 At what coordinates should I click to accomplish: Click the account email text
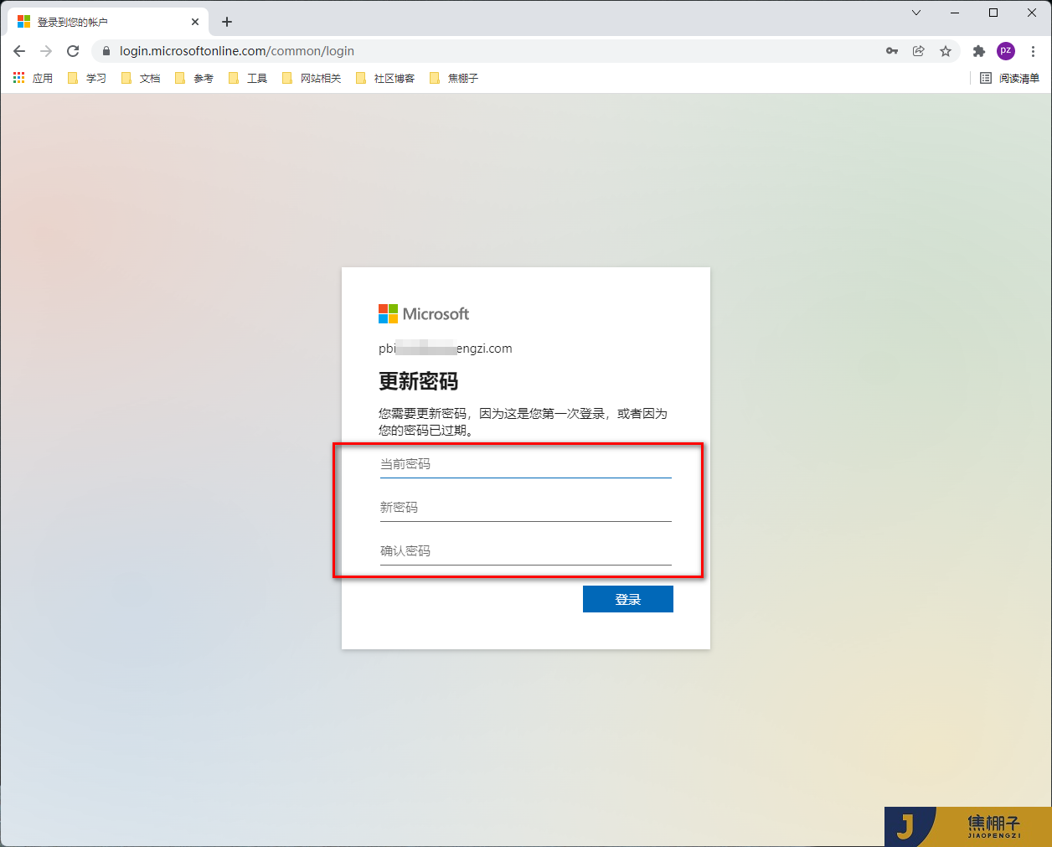point(446,349)
